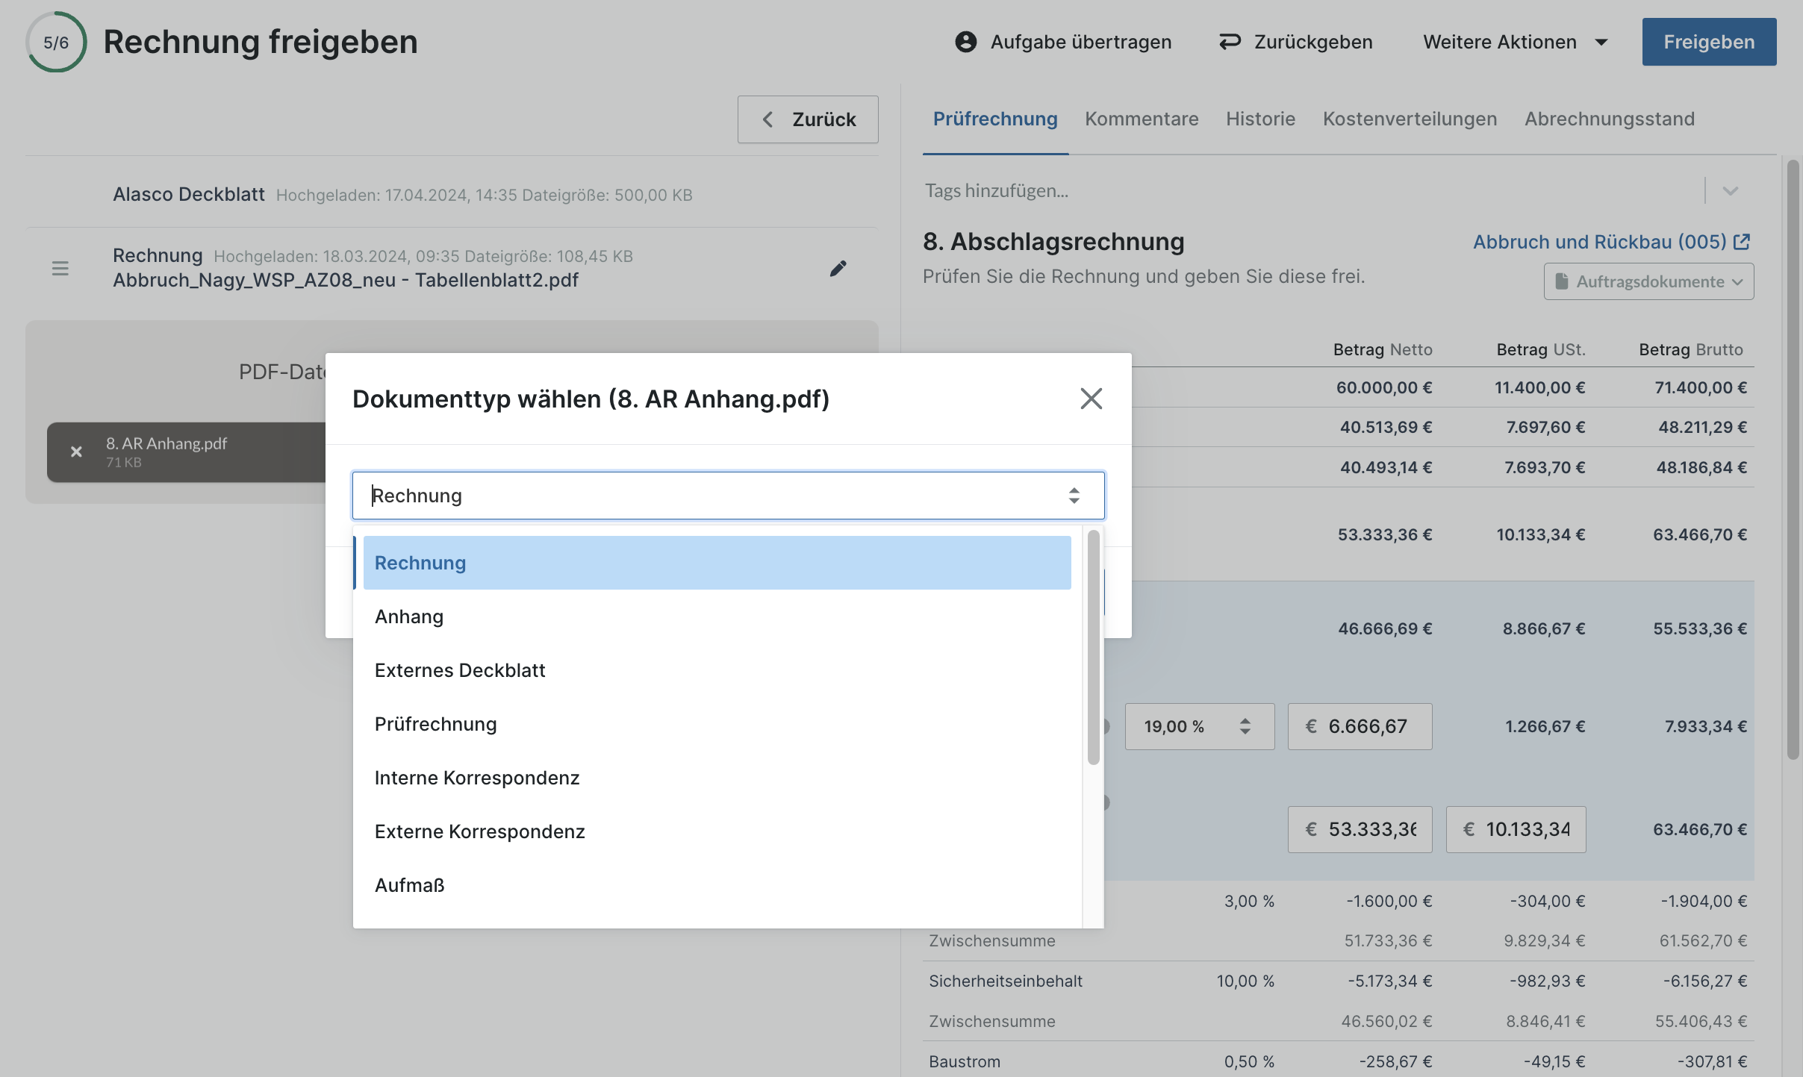Click the 55.406,43 € Zwischensumme gross value
Viewport: 1803px width, 1077px height.
coord(1701,1021)
